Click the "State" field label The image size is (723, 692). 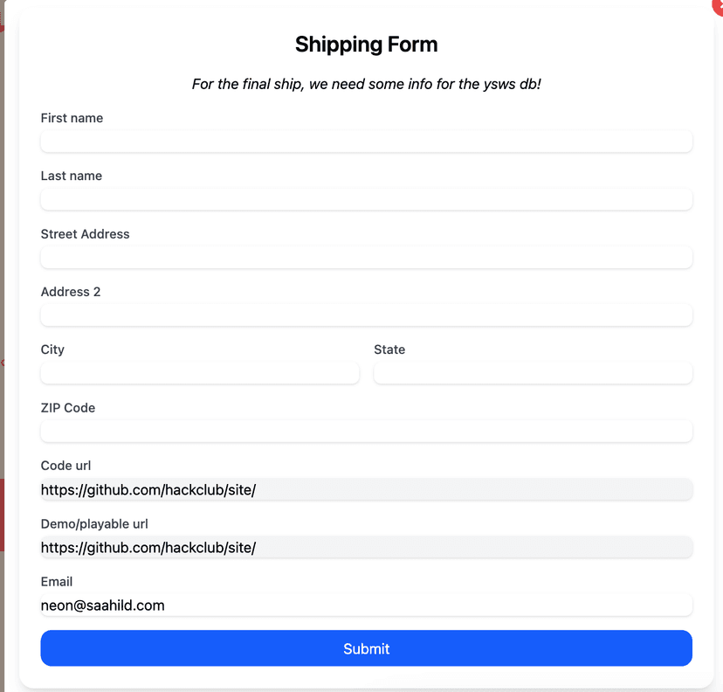tap(389, 349)
